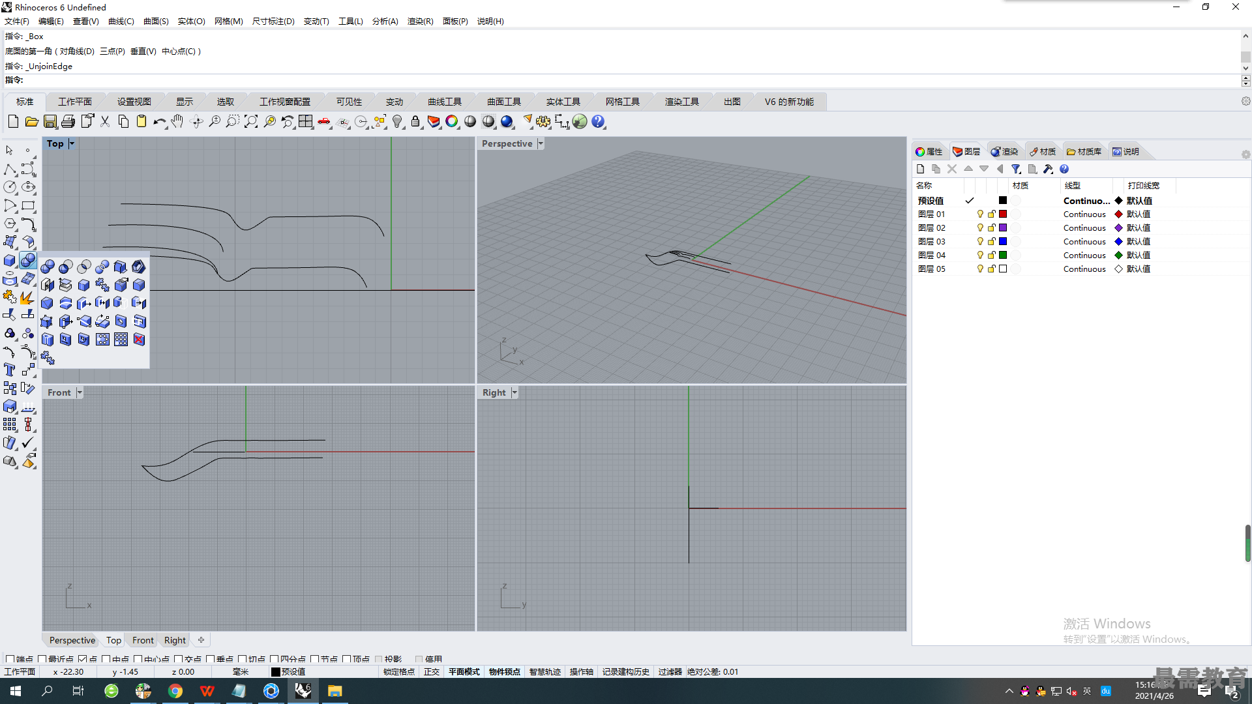Image resolution: width=1252 pixels, height=704 pixels.
Task: Enable the 端点 osnap checkbox
Action: coord(10,659)
